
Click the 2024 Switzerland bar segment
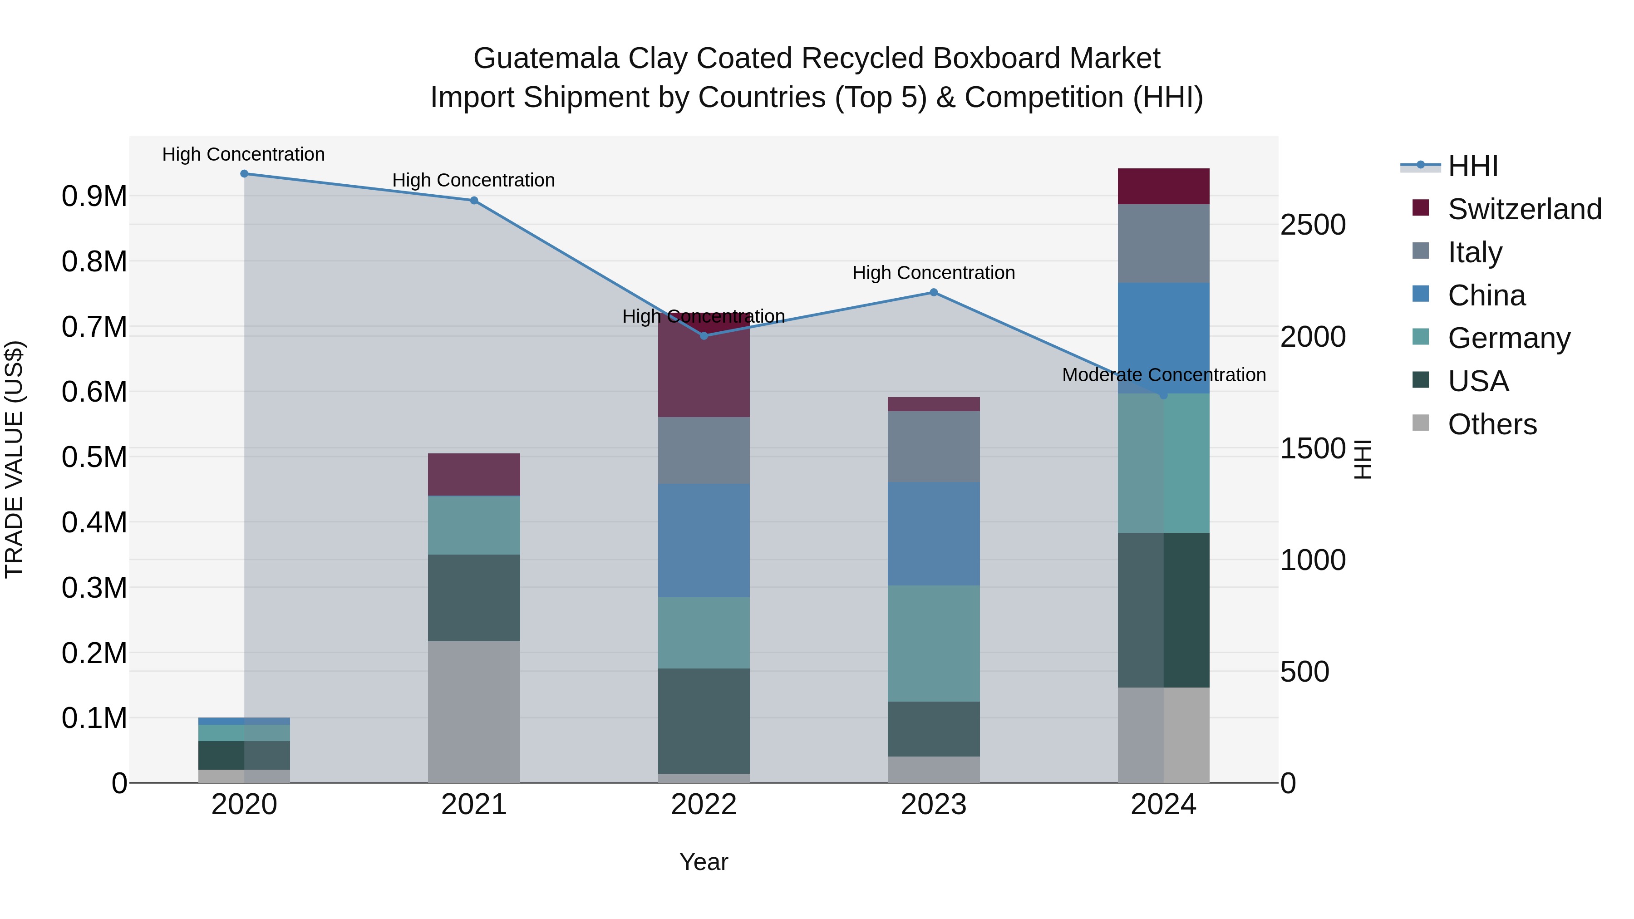(1163, 187)
